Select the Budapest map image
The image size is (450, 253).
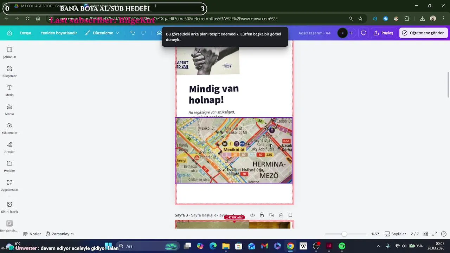point(234,150)
